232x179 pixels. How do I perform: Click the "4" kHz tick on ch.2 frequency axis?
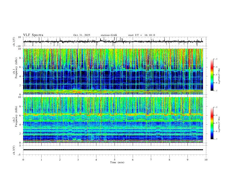pyautogui.click(x=21, y=125)
